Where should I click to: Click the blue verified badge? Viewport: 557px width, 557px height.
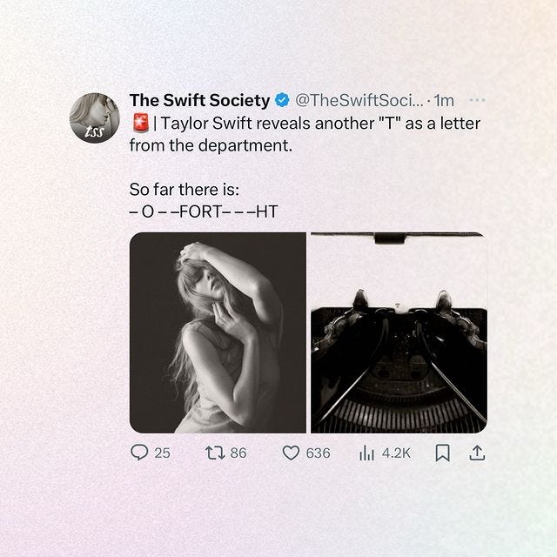(x=282, y=100)
